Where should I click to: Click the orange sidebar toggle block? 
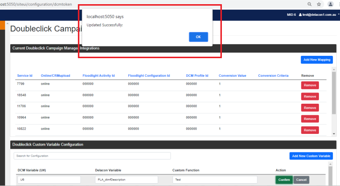pos(2,25)
